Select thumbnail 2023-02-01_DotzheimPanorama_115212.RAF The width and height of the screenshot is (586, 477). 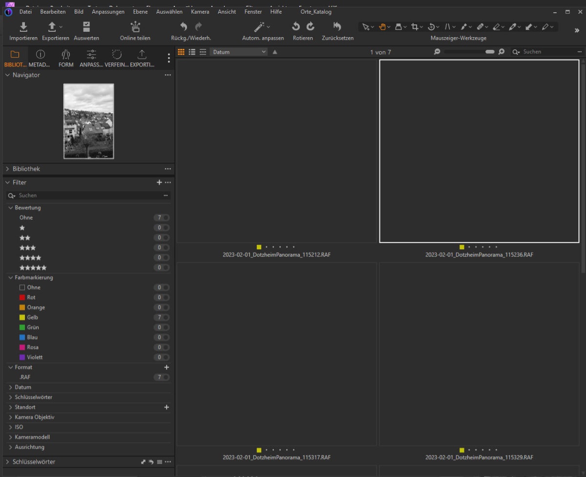pyautogui.click(x=276, y=151)
